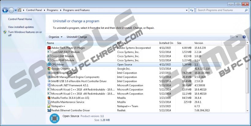Click the Adobe Flash Player 15 Plugin icon
251x126 pixels.
click(49, 48)
